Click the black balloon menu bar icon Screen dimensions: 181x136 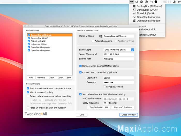156,2
